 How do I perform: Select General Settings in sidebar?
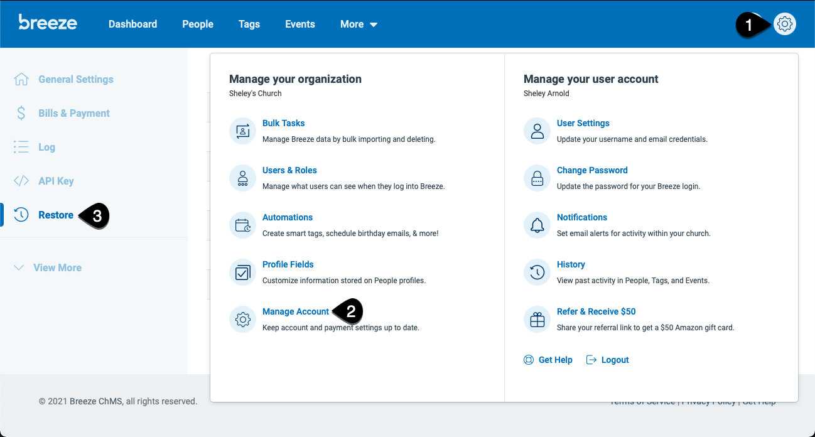tap(76, 79)
